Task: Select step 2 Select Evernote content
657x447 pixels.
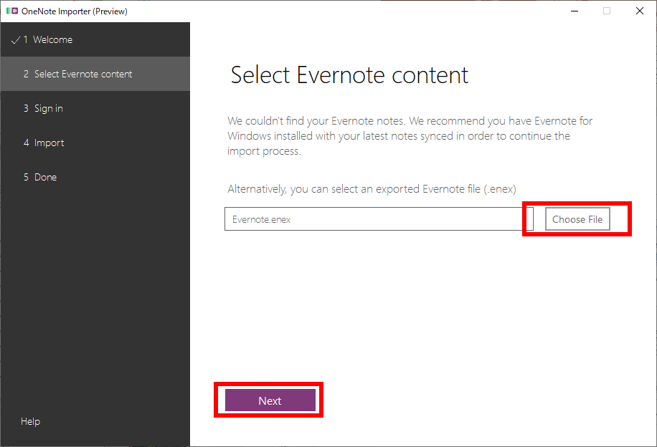Action: (95, 74)
